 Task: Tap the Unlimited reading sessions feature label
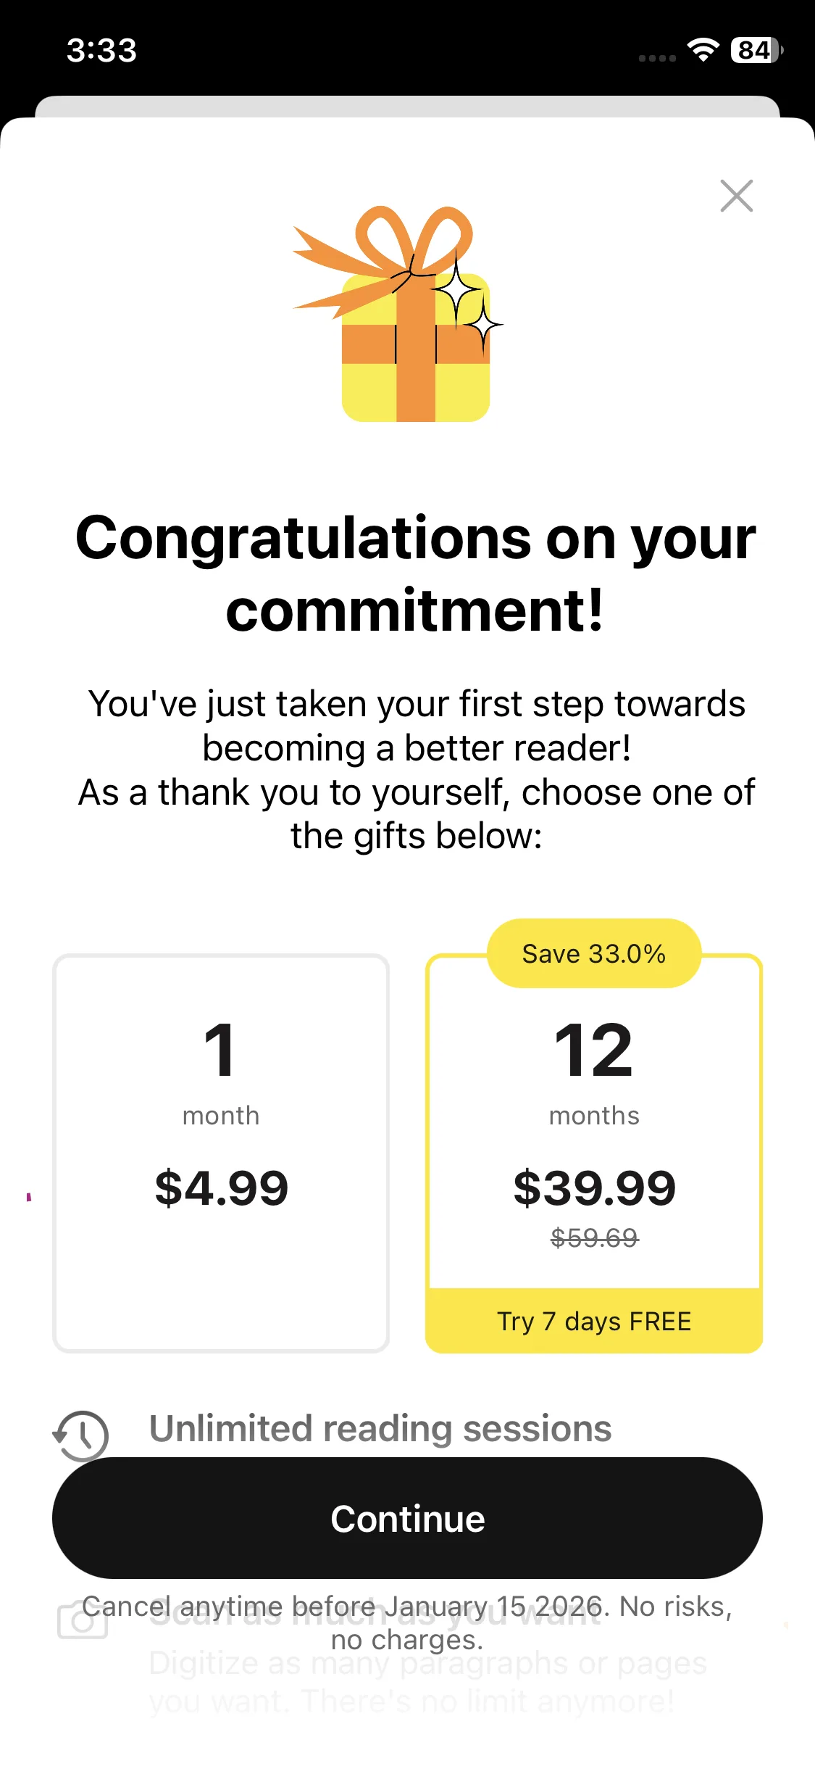click(x=380, y=1429)
